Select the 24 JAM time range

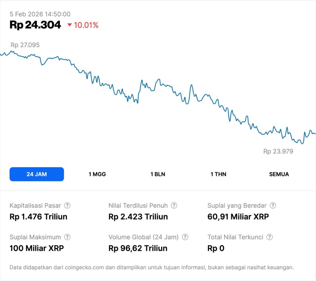pyautogui.click(x=37, y=174)
